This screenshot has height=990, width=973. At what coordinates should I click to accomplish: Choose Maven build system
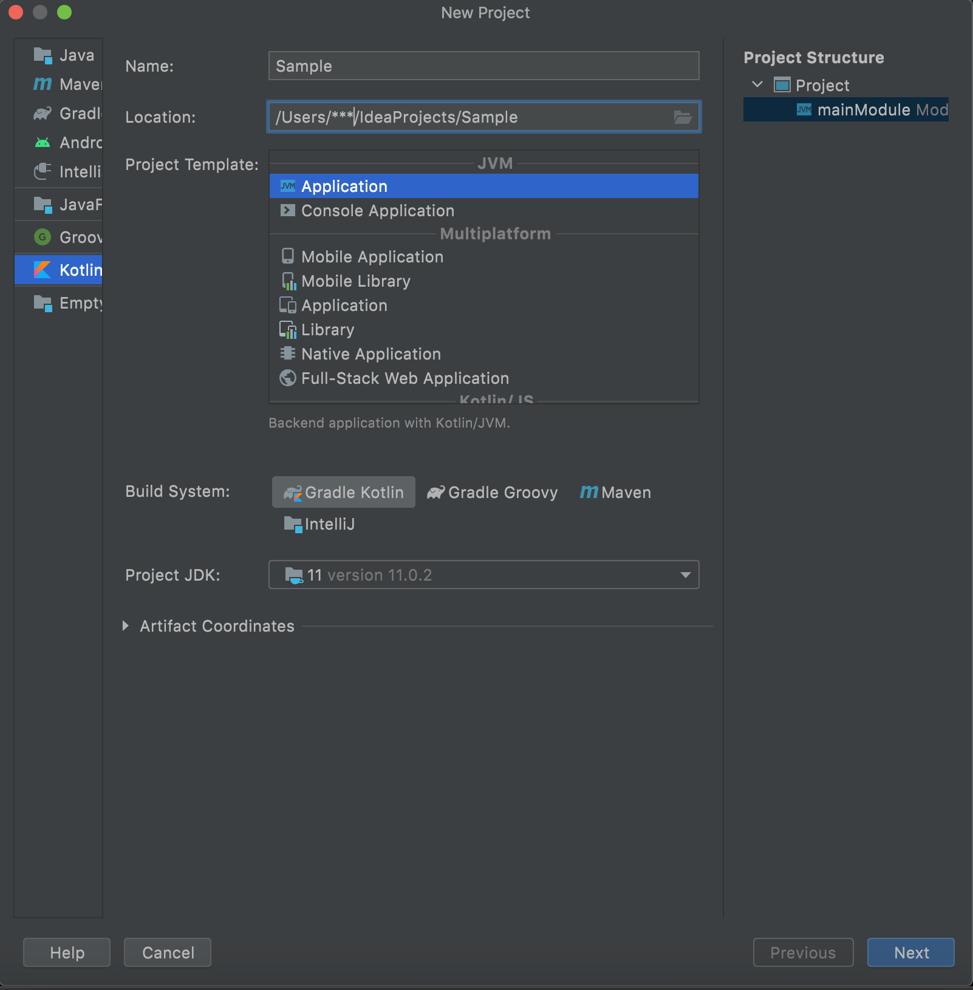pyautogui.click(x=615, y=492)
